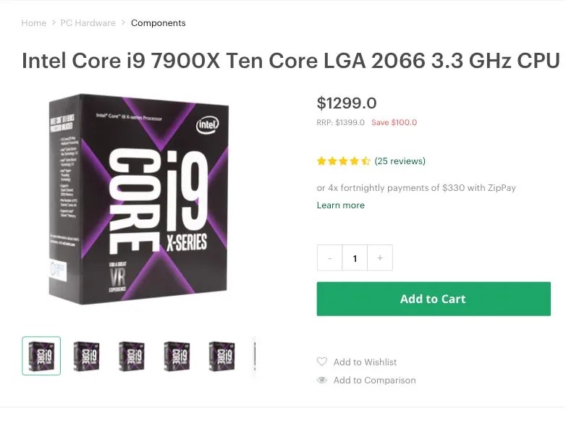Click the product title heading
Image resolution: width=579 pixels, height=434 pixels.
[x=289, y=60]
